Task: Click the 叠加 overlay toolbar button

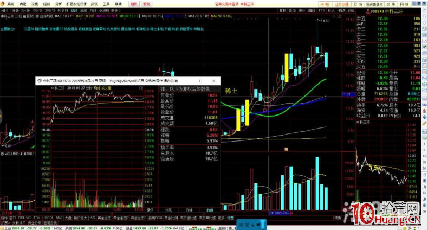Action: click(292, 10)
